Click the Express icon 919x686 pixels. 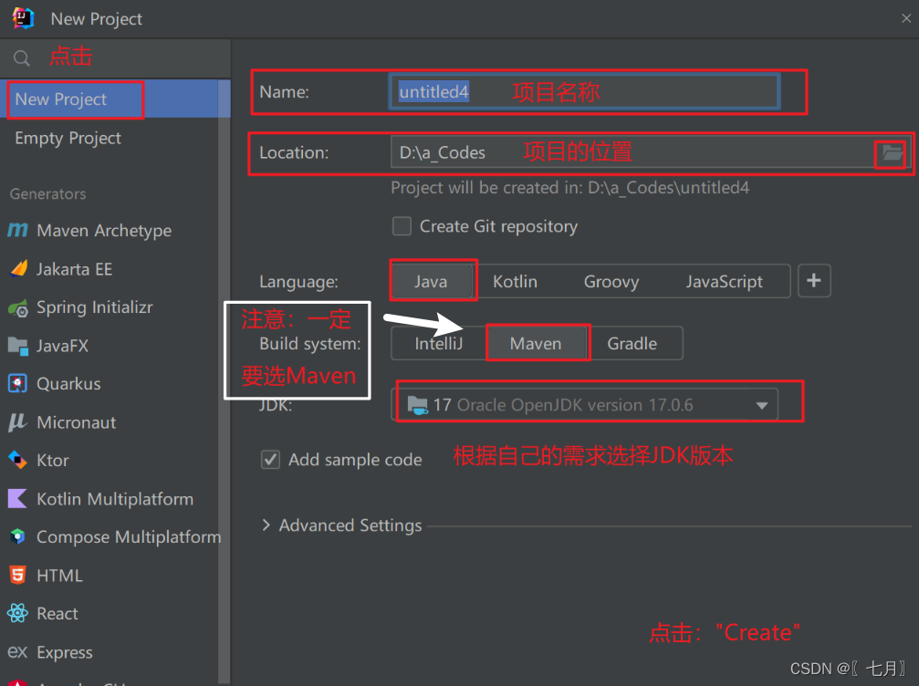17,652
